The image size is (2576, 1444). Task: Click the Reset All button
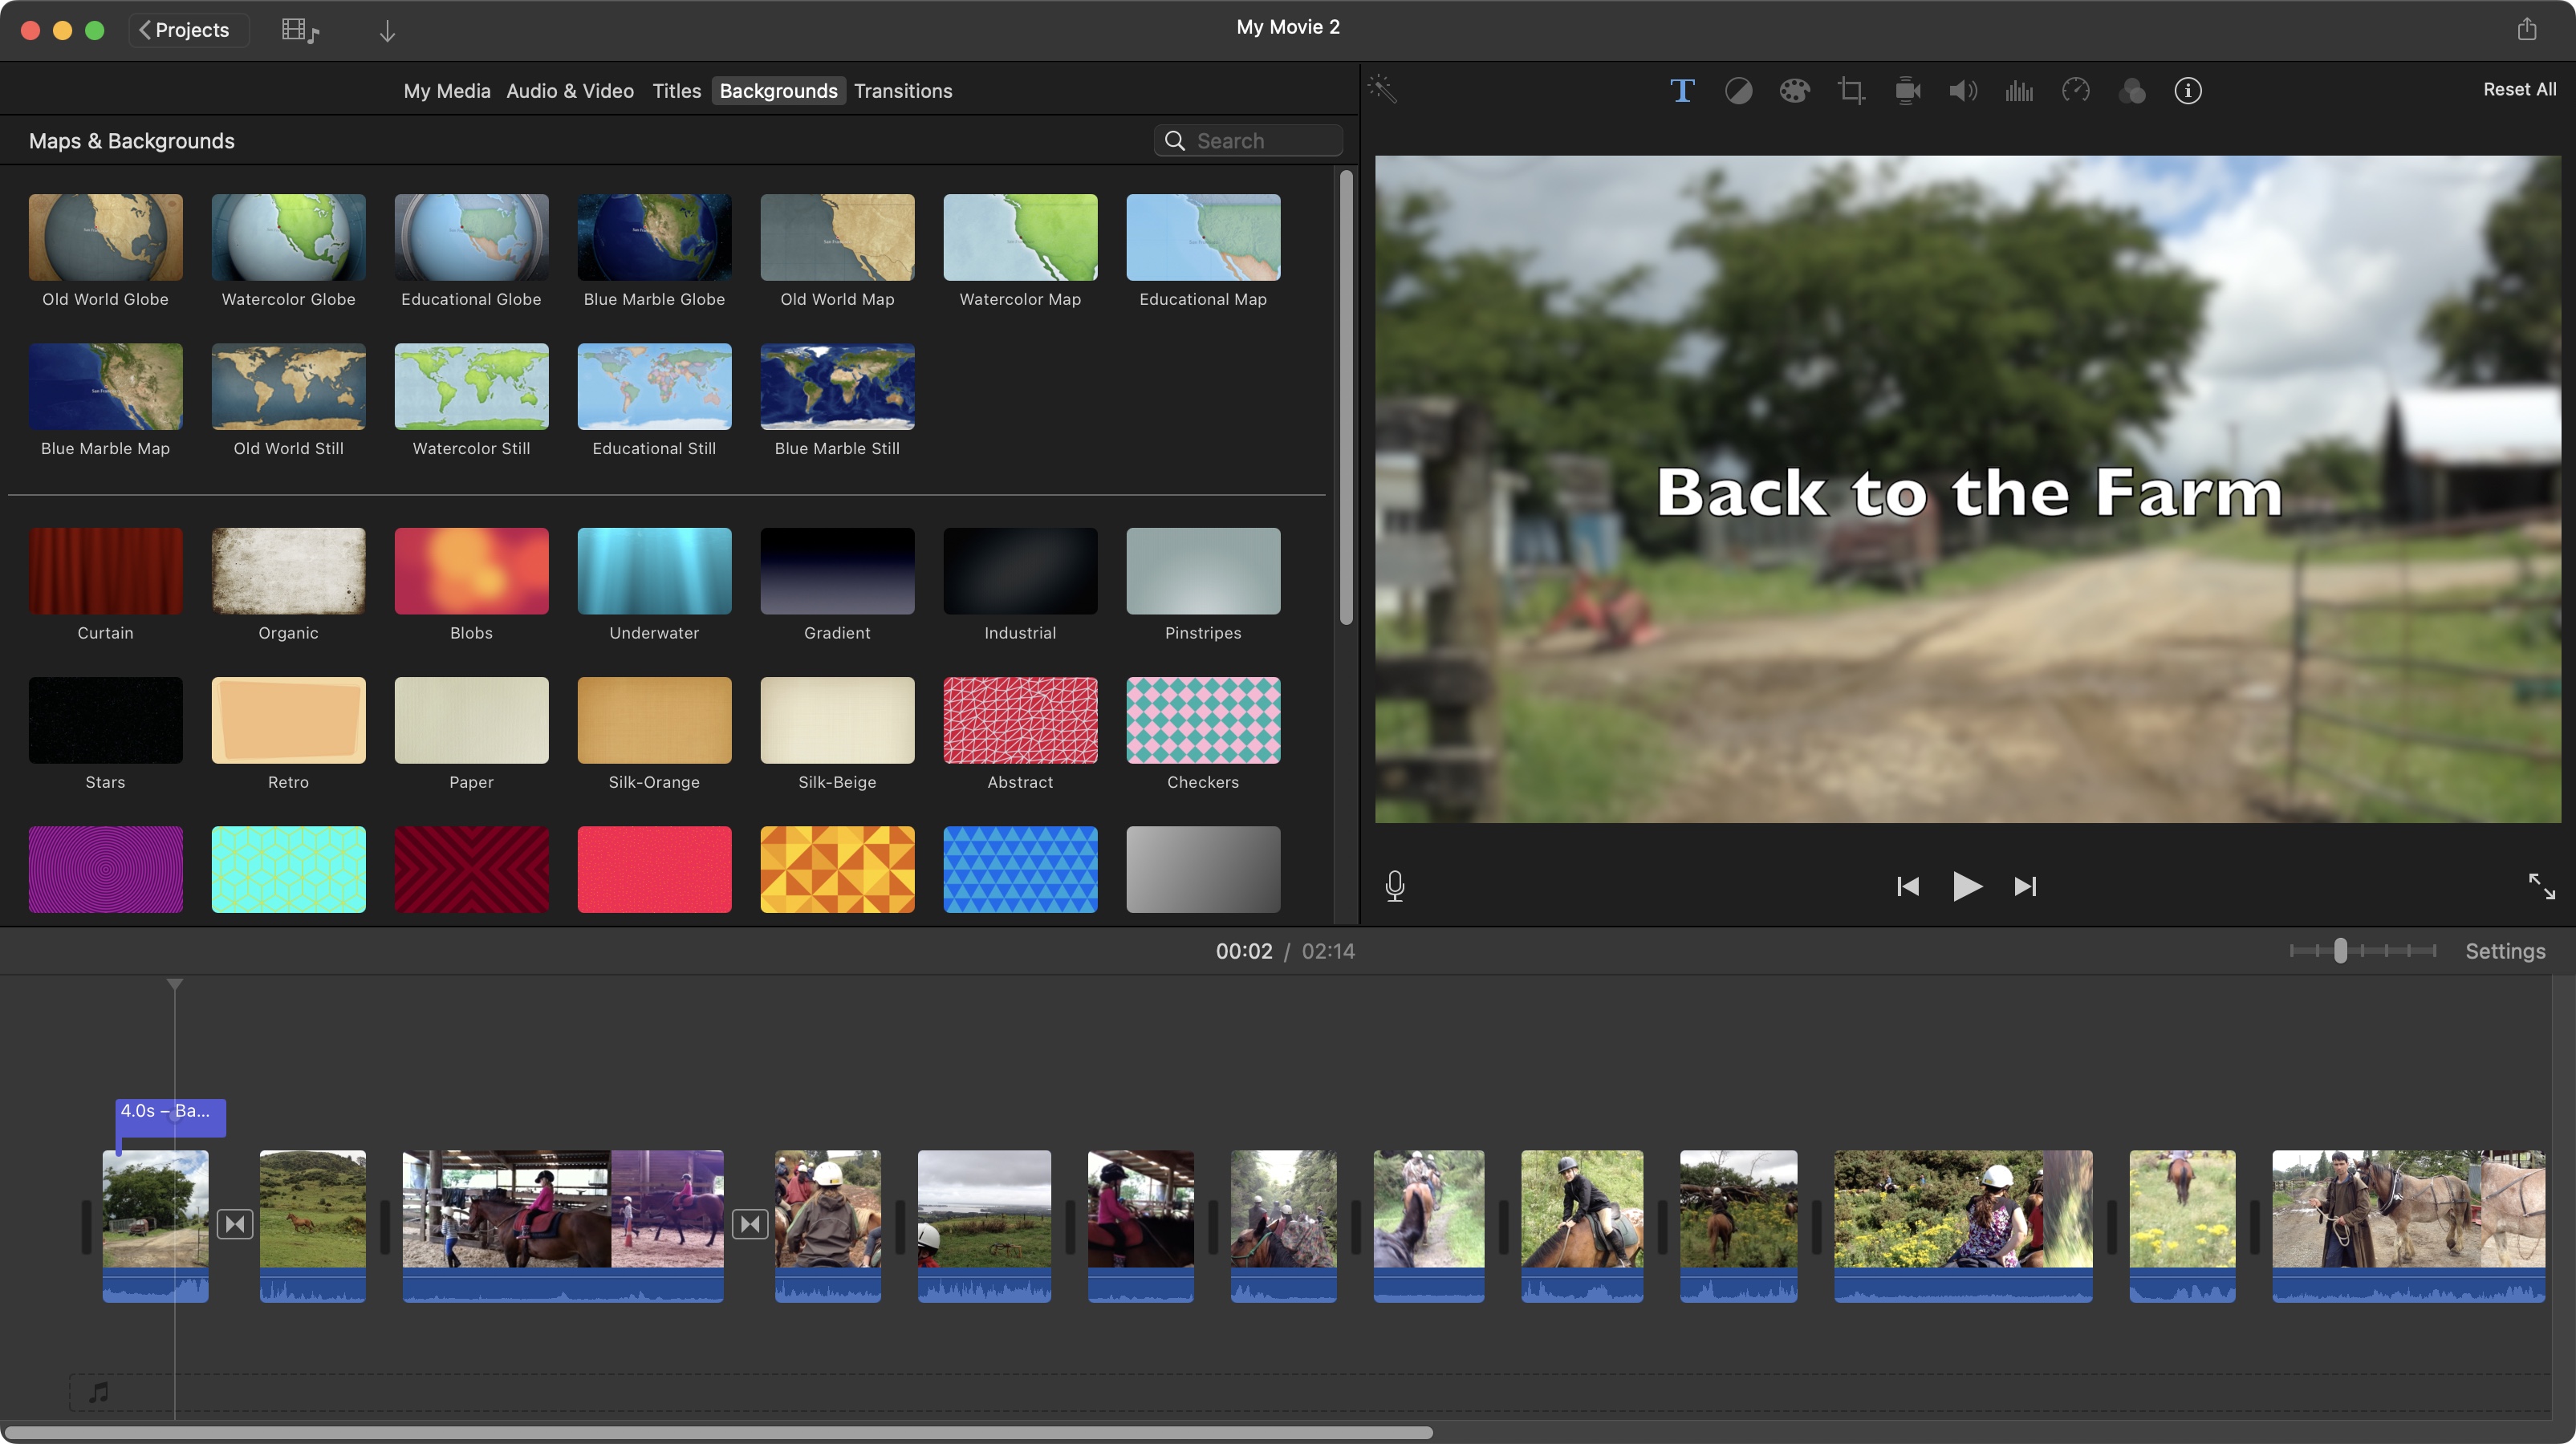pos(2519,89)
